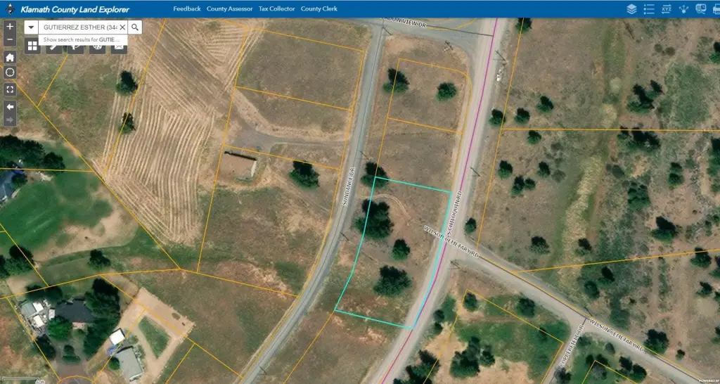This screenshot has width=720, height=384.
Task: Zoom out of the map
Action: [x=10, y=40]
